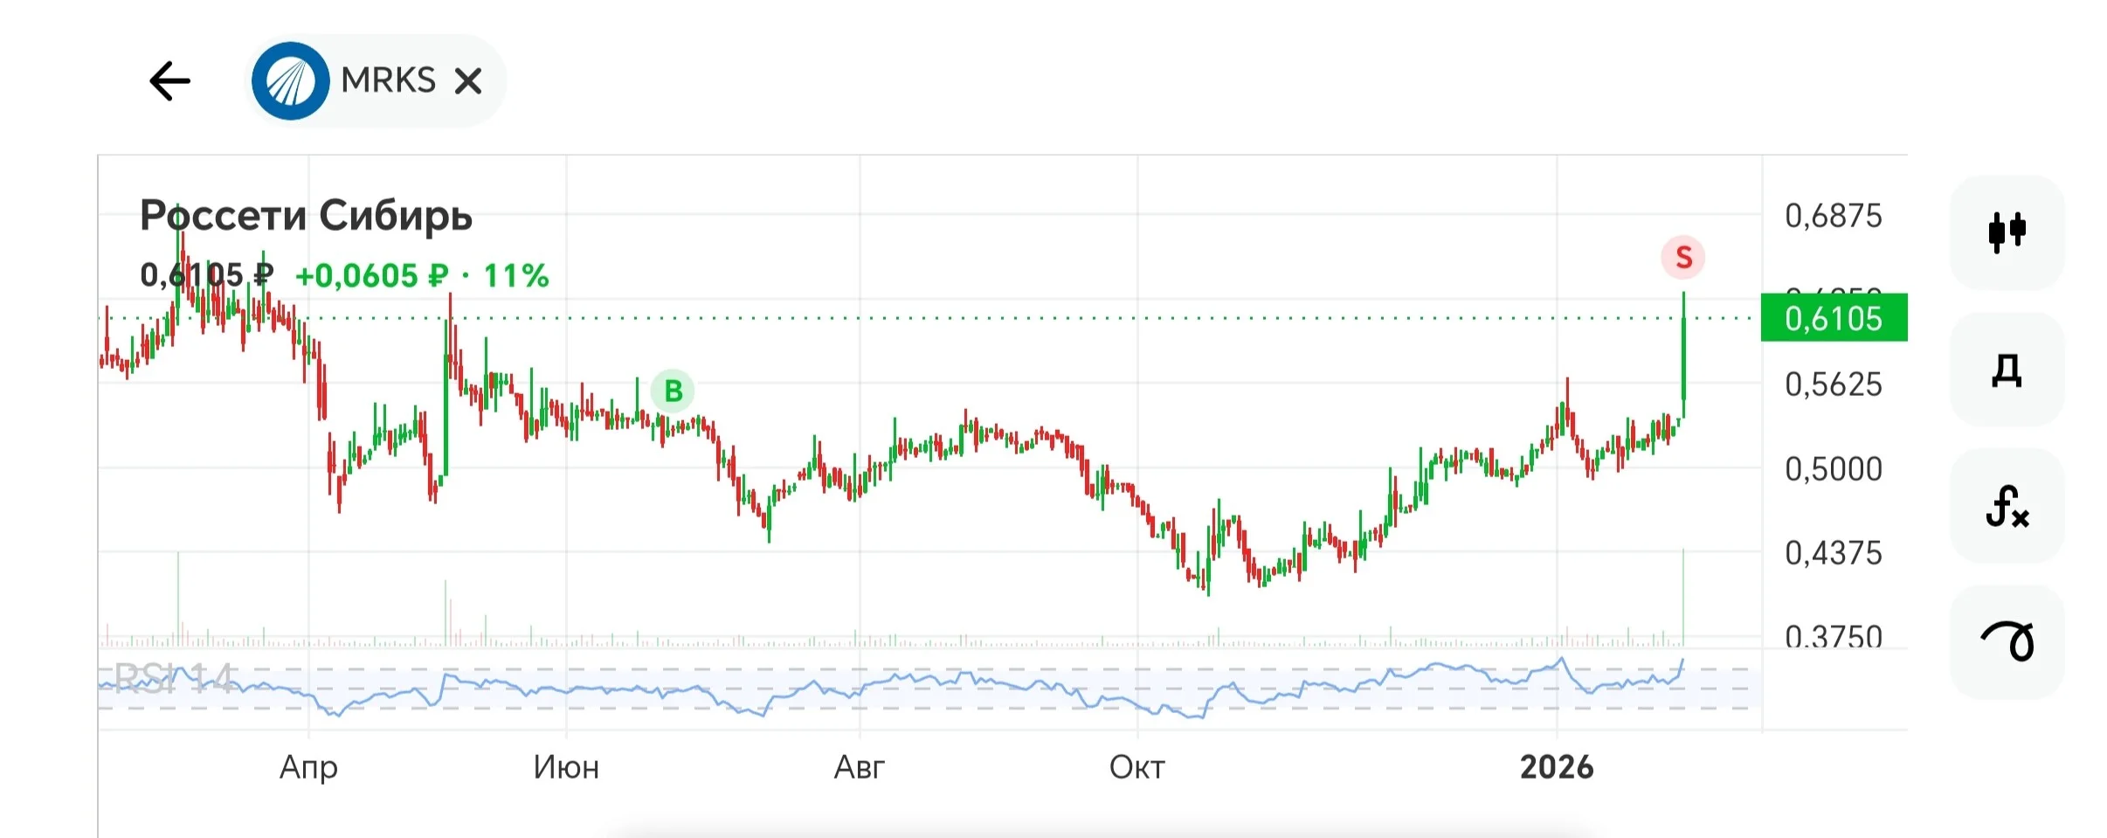Click the Авг month label
Image resolution: width=2107 pixels, height=838 pixels.
coord(860,767)
